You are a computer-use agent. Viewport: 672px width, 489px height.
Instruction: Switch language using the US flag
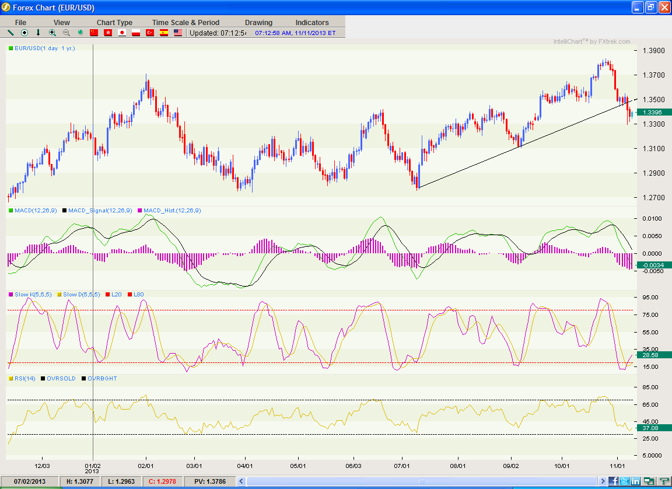pos(178,33)
